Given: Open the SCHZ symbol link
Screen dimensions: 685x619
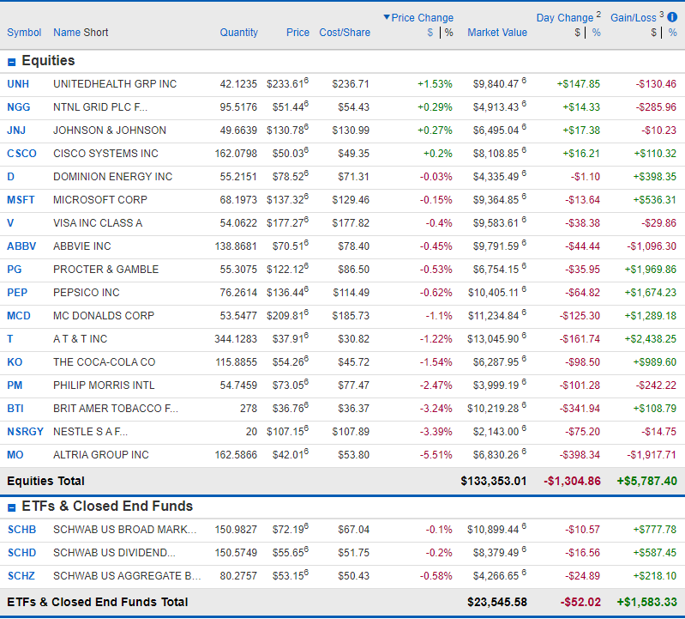Looking at the screenshot, I should pos(21,576).
